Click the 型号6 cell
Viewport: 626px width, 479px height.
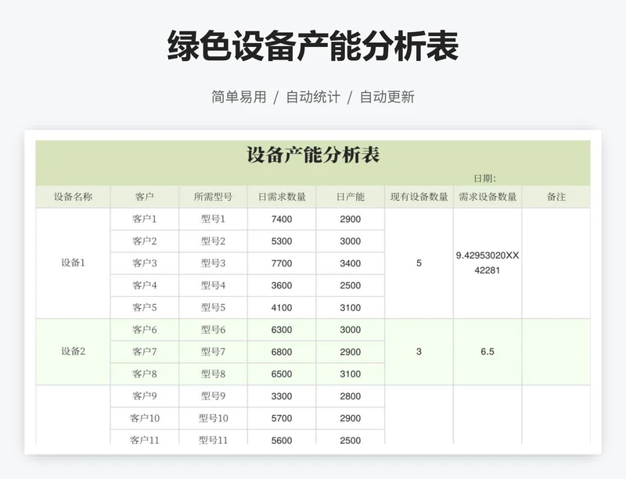(x=213, y=330)
